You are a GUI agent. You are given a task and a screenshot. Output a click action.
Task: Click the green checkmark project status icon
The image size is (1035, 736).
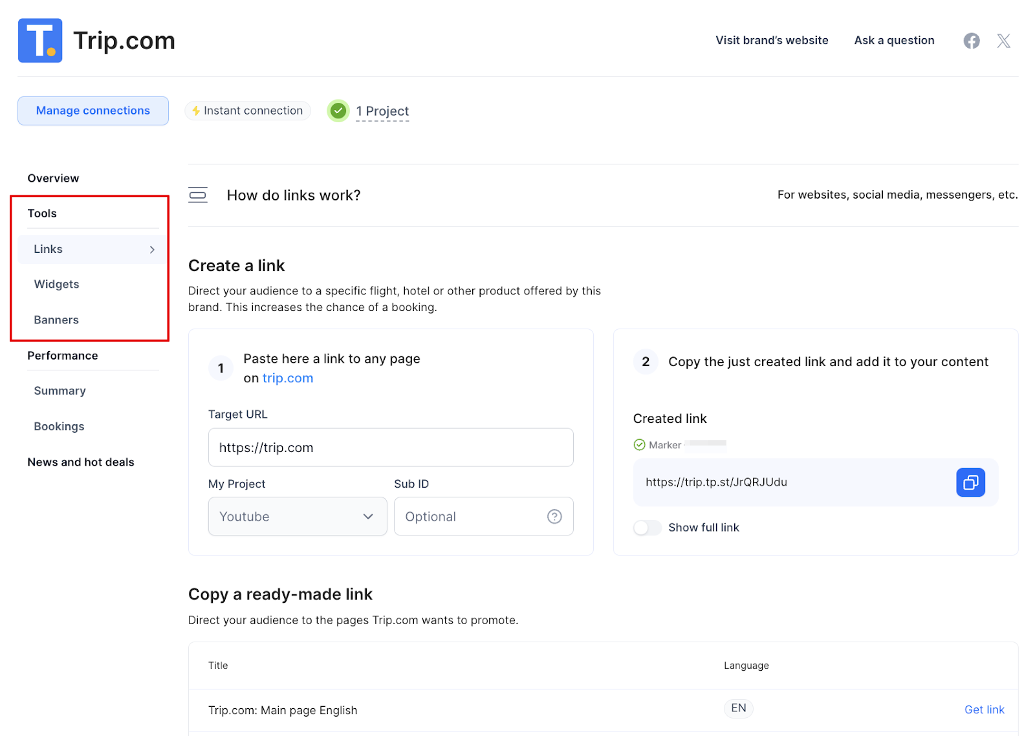(x=338, y=111)
